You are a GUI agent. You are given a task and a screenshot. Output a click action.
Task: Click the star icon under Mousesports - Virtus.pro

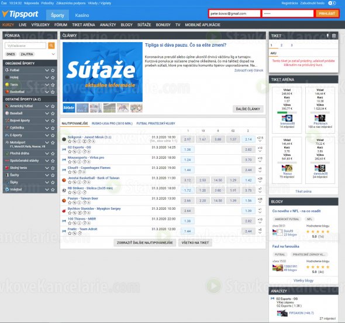click(x=70, y=162)
